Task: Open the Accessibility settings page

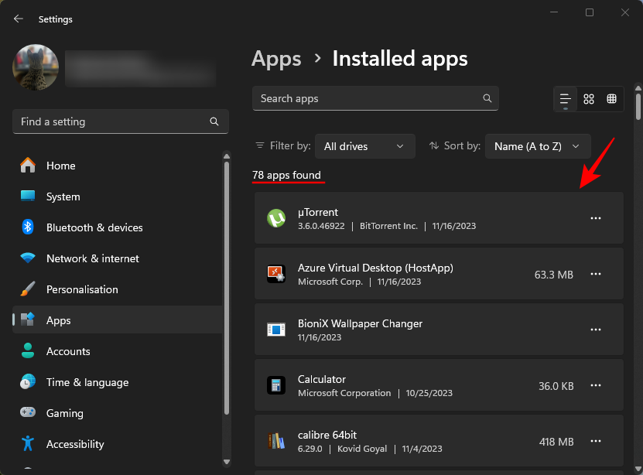Action: click(74, 444)
